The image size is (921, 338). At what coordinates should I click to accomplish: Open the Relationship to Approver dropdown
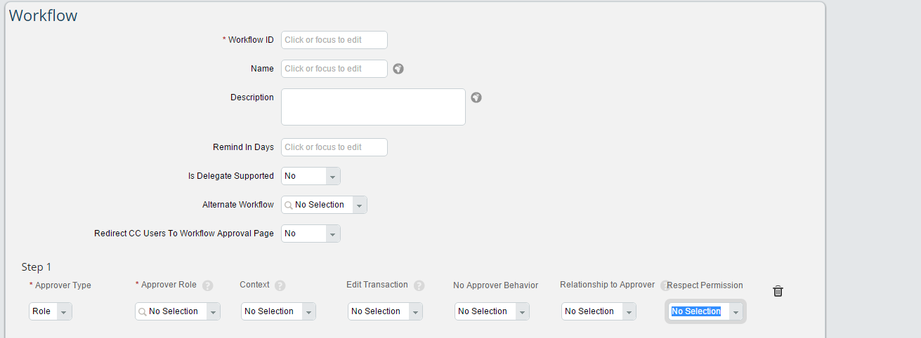599,311
